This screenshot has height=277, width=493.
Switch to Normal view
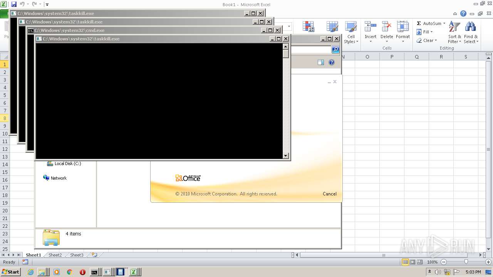coord(405,262)
